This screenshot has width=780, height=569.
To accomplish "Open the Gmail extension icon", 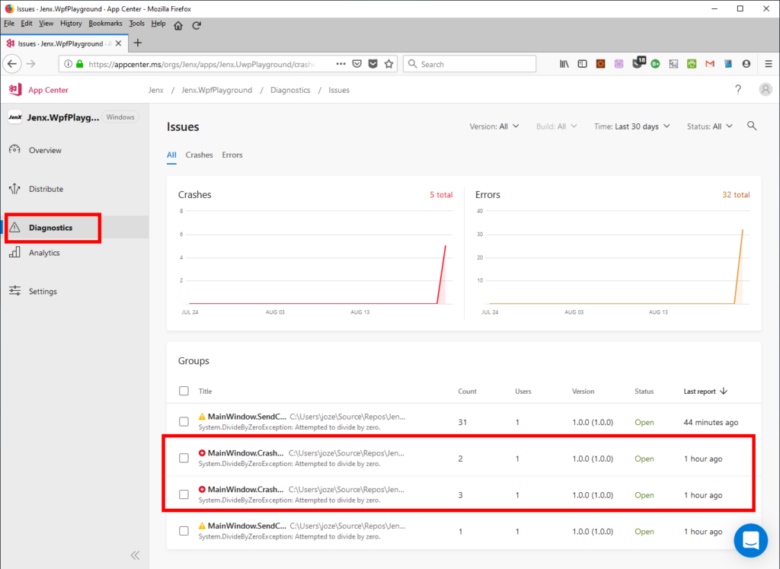I will [x=710, y=64].
